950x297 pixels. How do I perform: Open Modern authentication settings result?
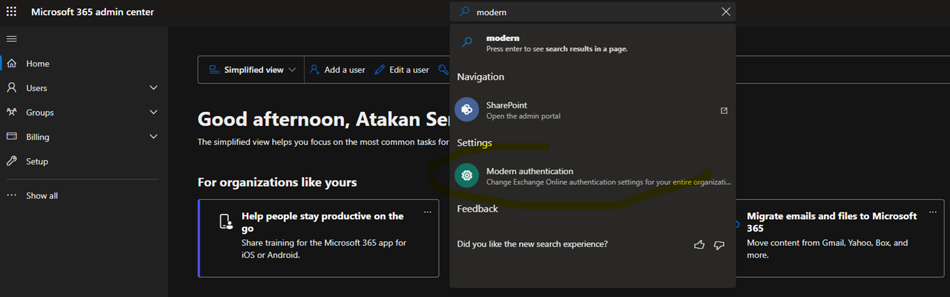click(593, 176)
